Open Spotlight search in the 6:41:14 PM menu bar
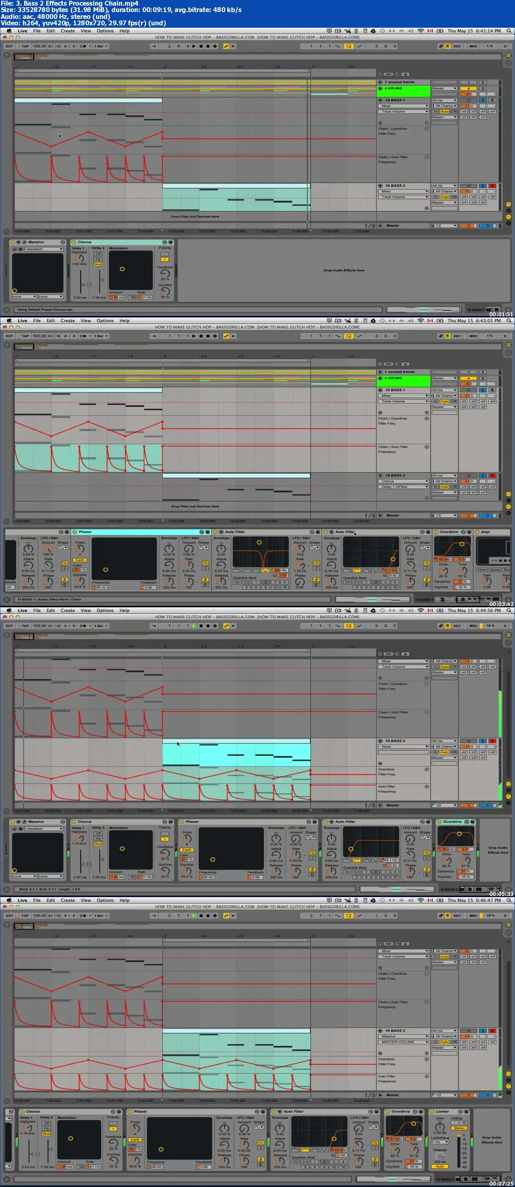Screen dimensions: 515x1187 (x=509, y=31)
